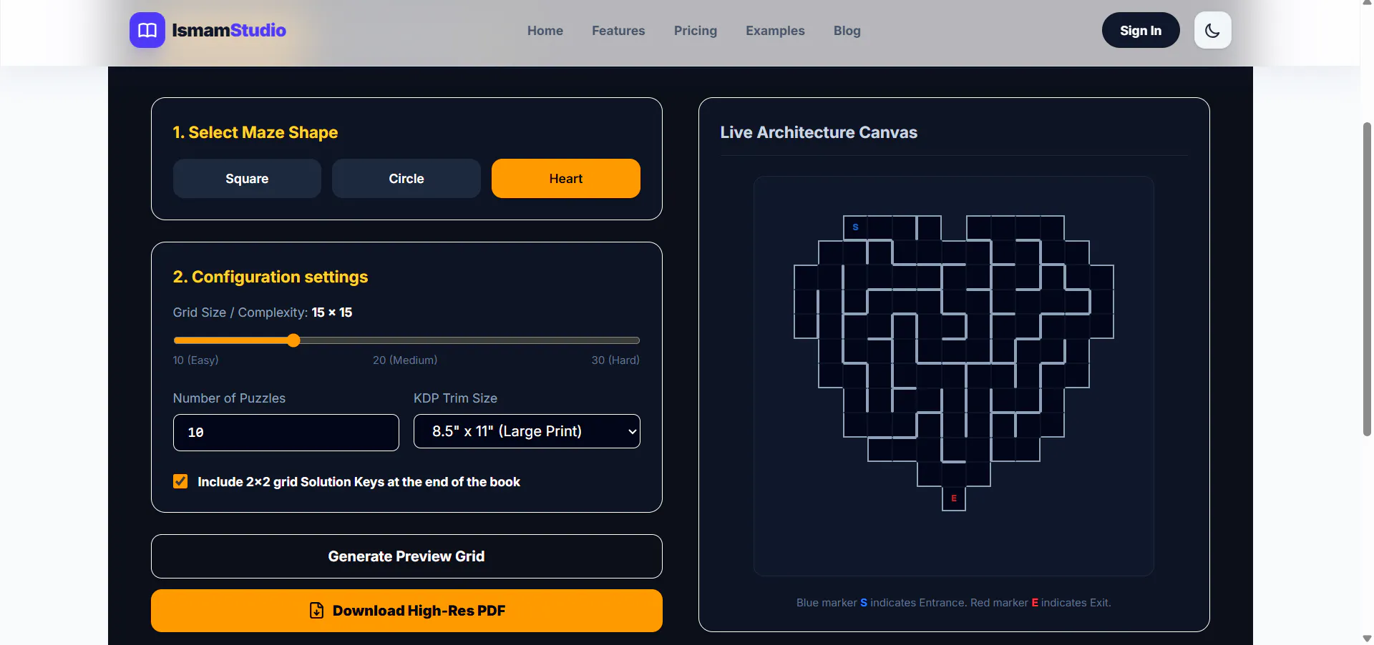The height and width of the screenshot is (645, 1374).
Task: Click the '1. Select Maze Shape' heading
Action: [x=255, y=132]
